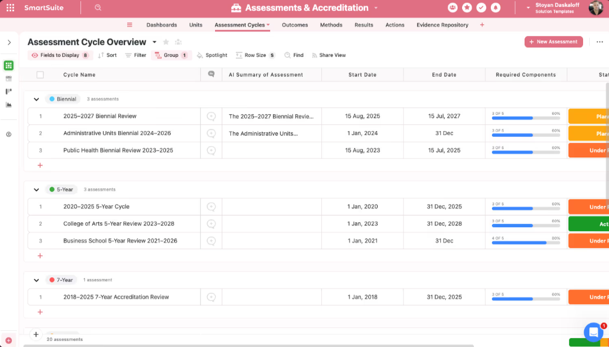Add a new tab with the plus icon
The image size is (609, 347).
click(482, 25)
